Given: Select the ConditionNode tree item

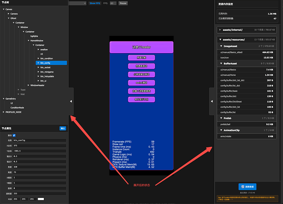Looking at the screenshot, I should (17, 108).
